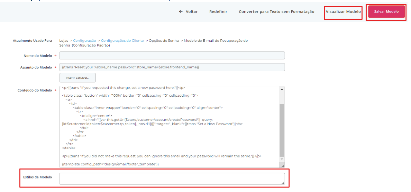The image size is (411, 192).
Task: Click the Conteúdo do Modelo label
Action: point(35,90)
